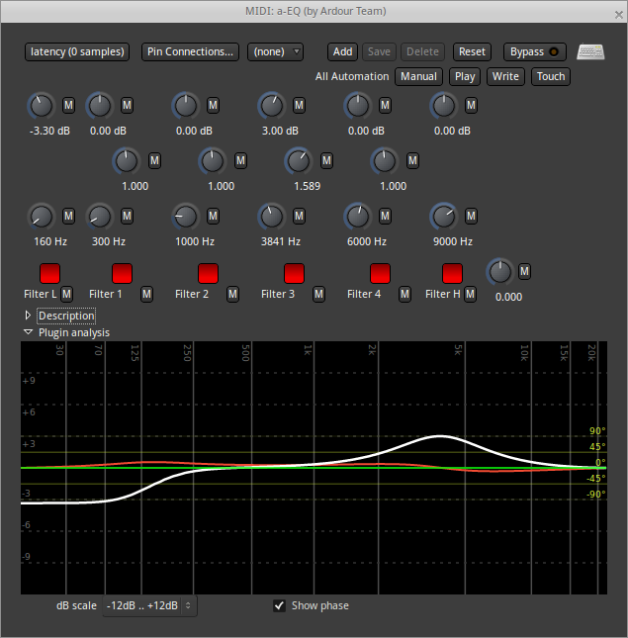Open M automation button beside 1.589 knob

click(326, 160)
